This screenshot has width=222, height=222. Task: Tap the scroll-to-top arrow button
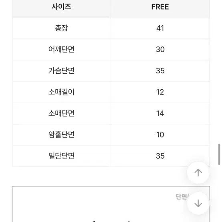(x=198, y=173)
